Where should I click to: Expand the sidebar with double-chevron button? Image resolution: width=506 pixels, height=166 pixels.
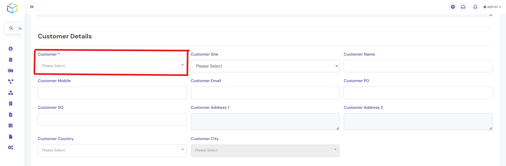click(32, 7)
